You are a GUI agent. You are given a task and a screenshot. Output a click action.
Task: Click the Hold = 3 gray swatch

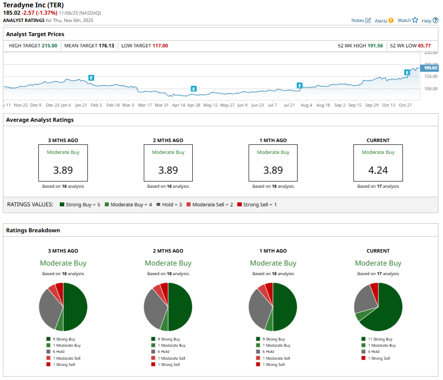(158, 204)
